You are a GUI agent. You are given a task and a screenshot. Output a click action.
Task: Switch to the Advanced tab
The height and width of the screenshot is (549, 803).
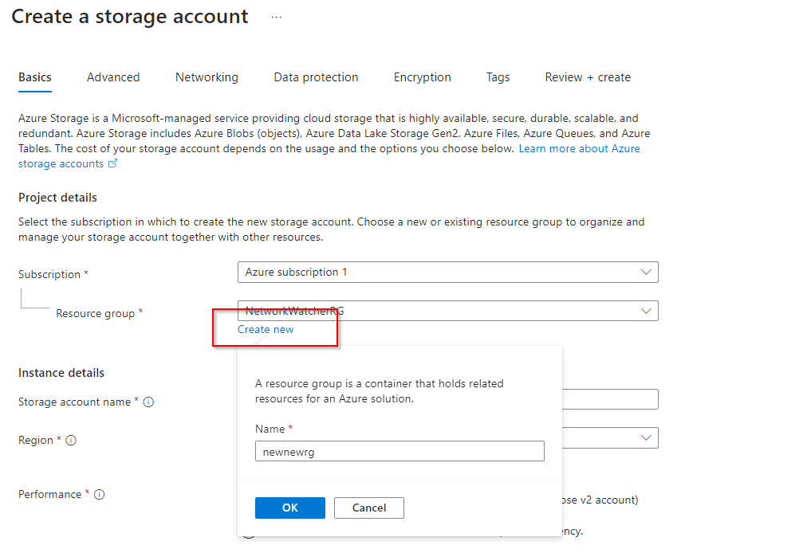pos(113,77)
